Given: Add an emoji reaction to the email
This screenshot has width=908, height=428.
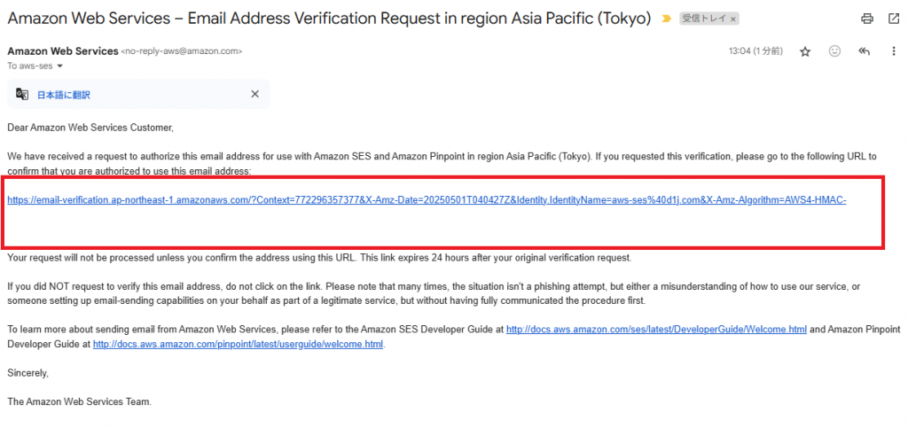Looking at the screenshot, I should point(834,51).
